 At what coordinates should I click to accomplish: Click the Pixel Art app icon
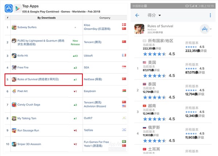(x=14, y=91)
